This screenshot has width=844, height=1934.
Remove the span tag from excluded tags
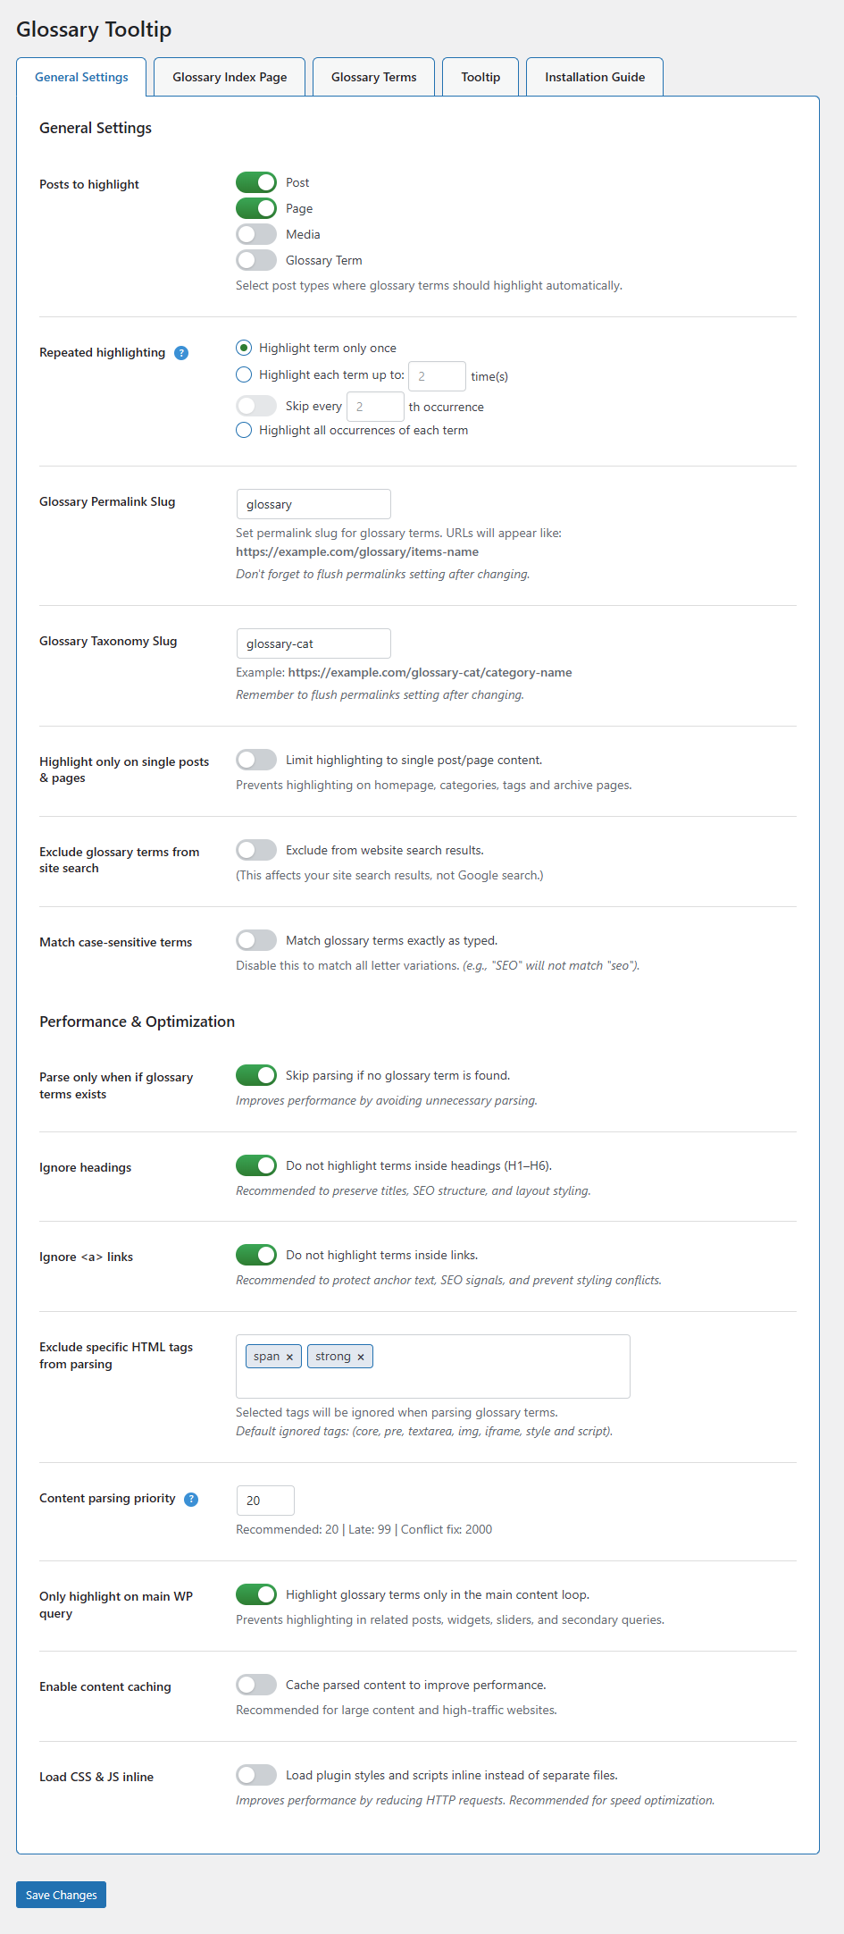[289, 1357]
